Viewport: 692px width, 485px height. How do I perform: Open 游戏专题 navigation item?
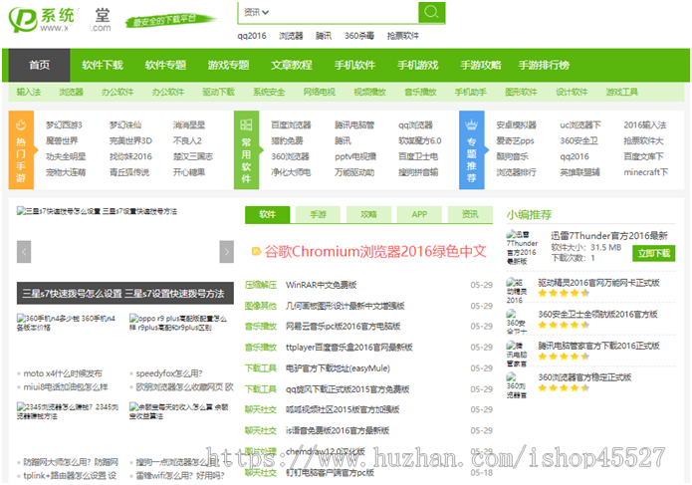pos(229,66)
